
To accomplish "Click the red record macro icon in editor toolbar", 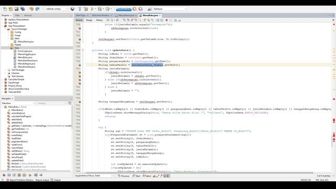I will click(166, 20).
